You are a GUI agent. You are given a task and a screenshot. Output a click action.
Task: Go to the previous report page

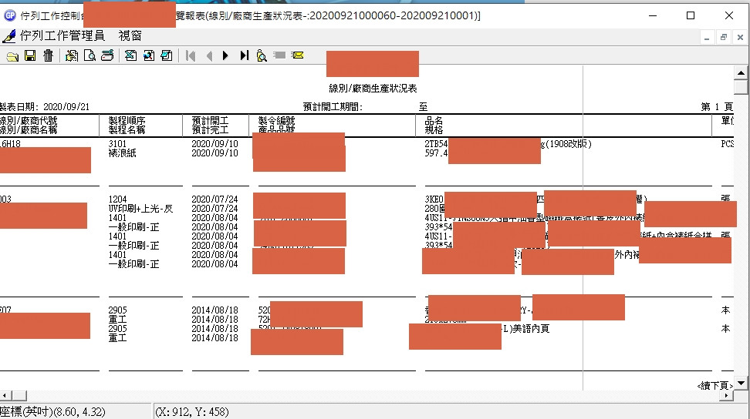[x=209, y=55]
